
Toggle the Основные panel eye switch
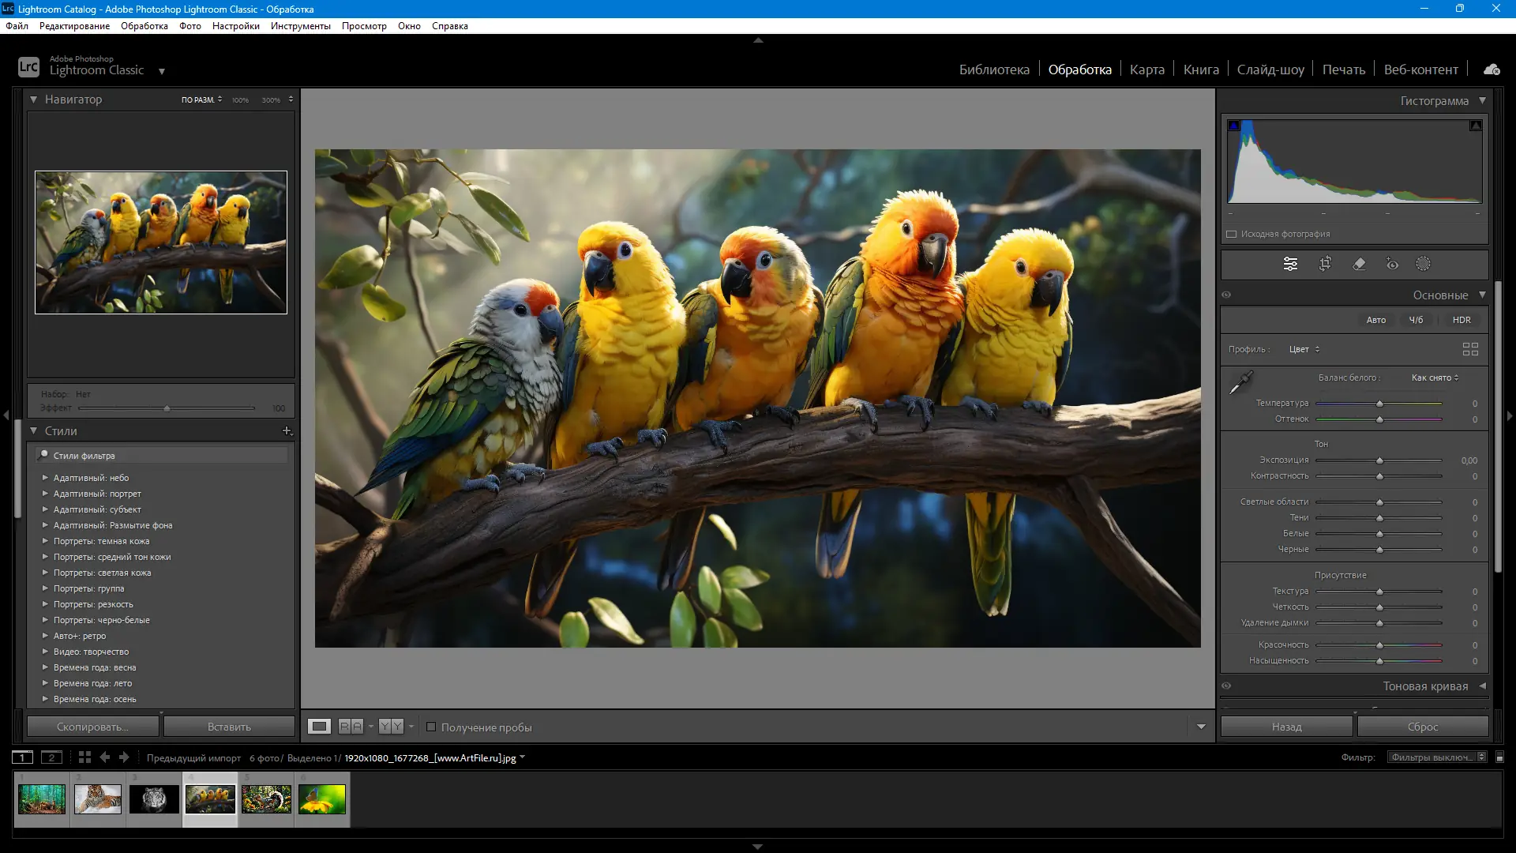coord(1226,295)
